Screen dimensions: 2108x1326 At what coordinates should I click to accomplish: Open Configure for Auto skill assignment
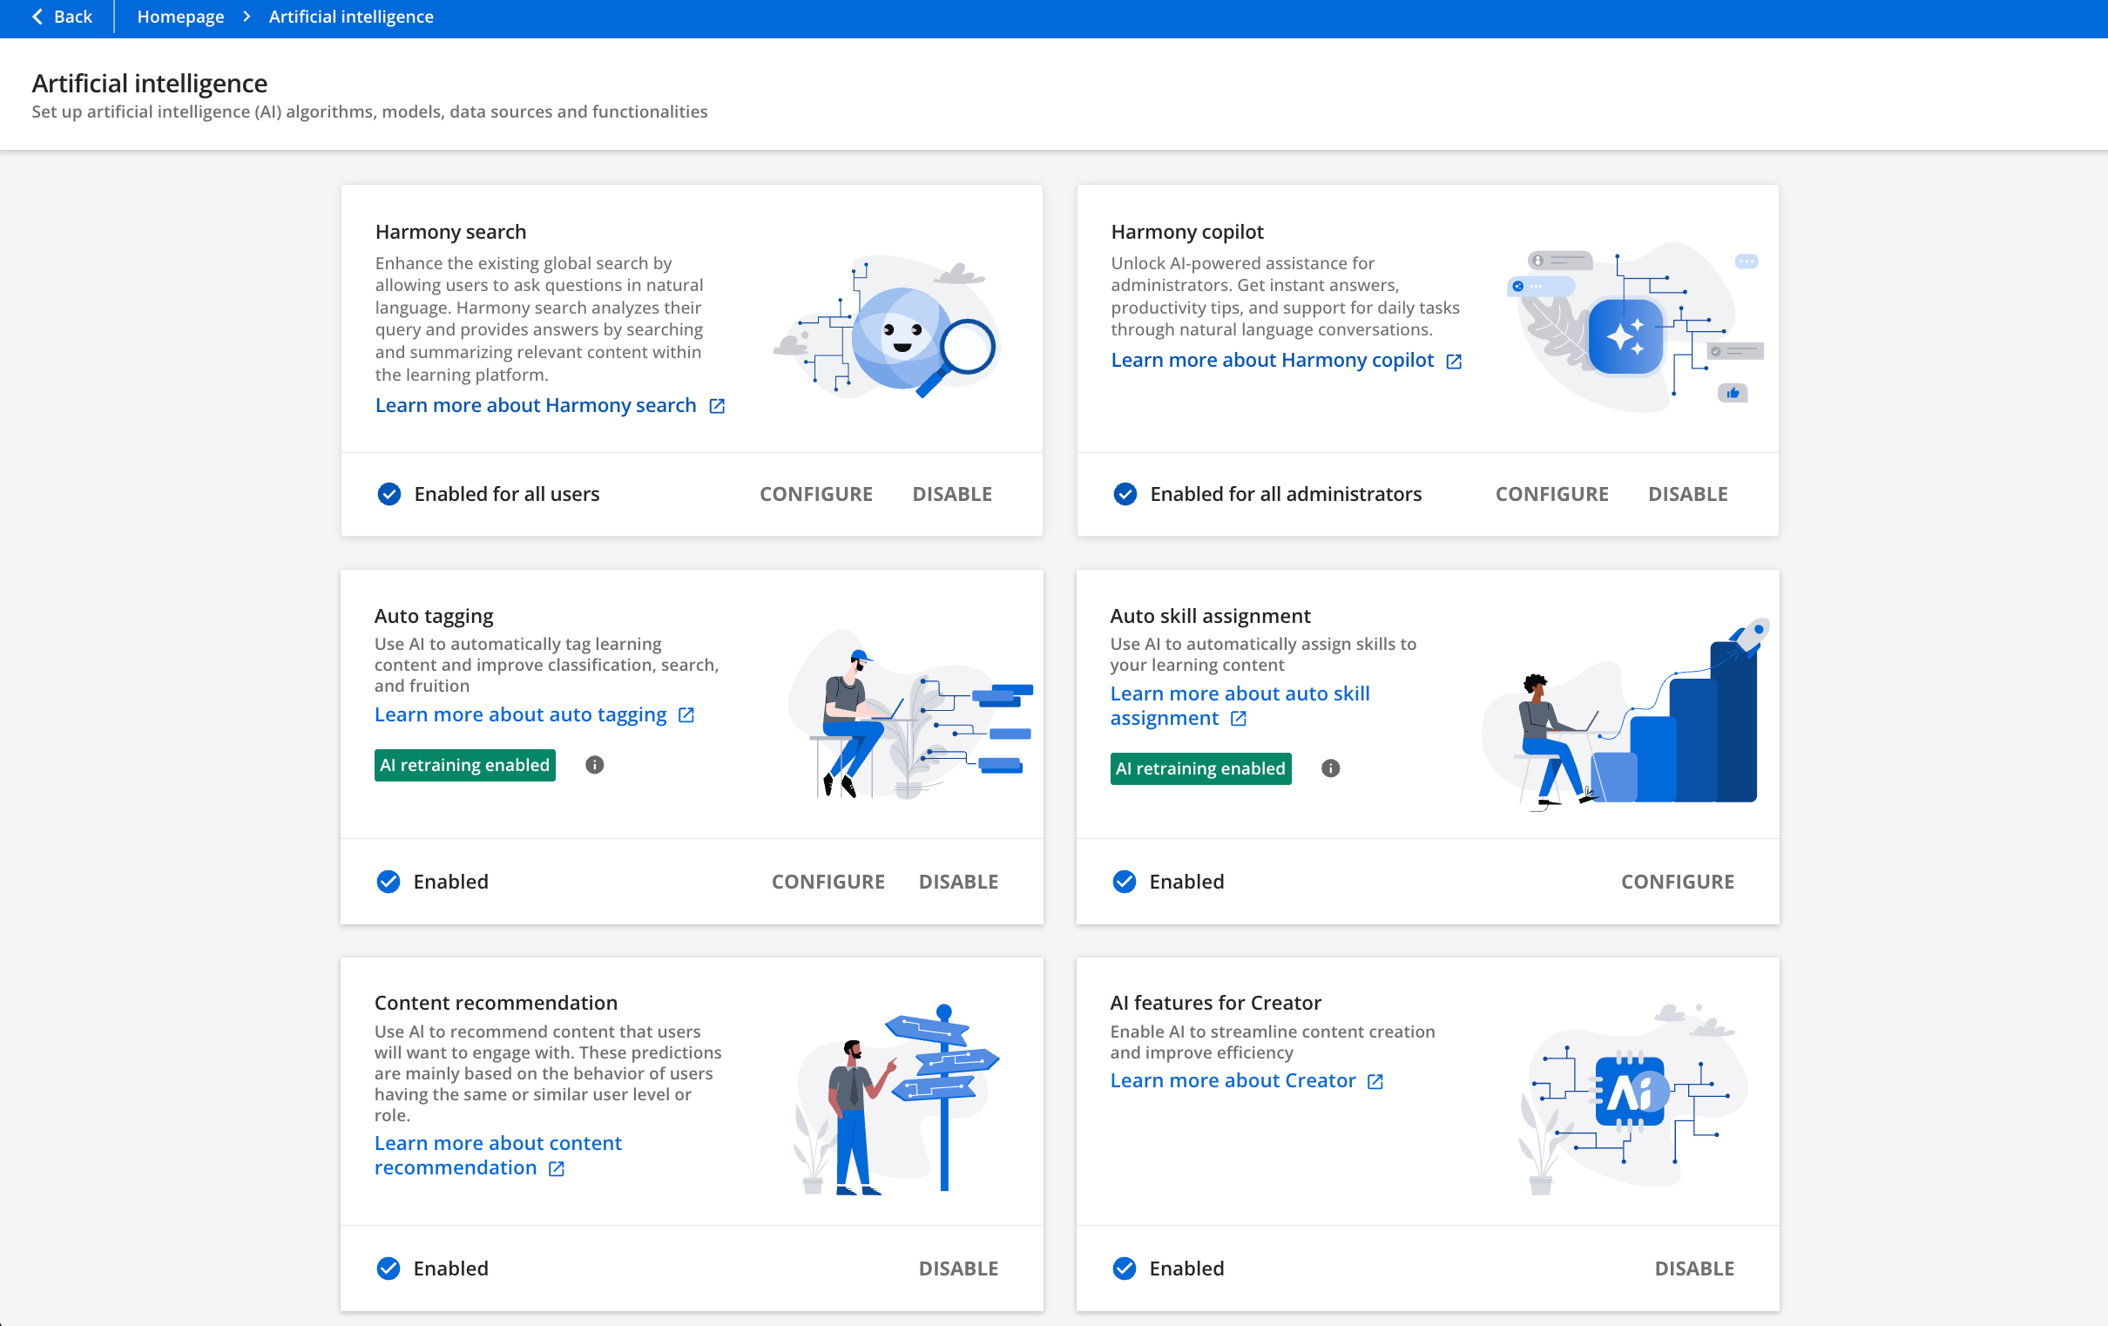pos(1677,881)
